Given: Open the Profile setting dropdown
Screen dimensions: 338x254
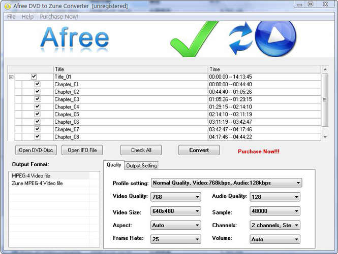Looking at the screenshot, I should tap(226, 183).
